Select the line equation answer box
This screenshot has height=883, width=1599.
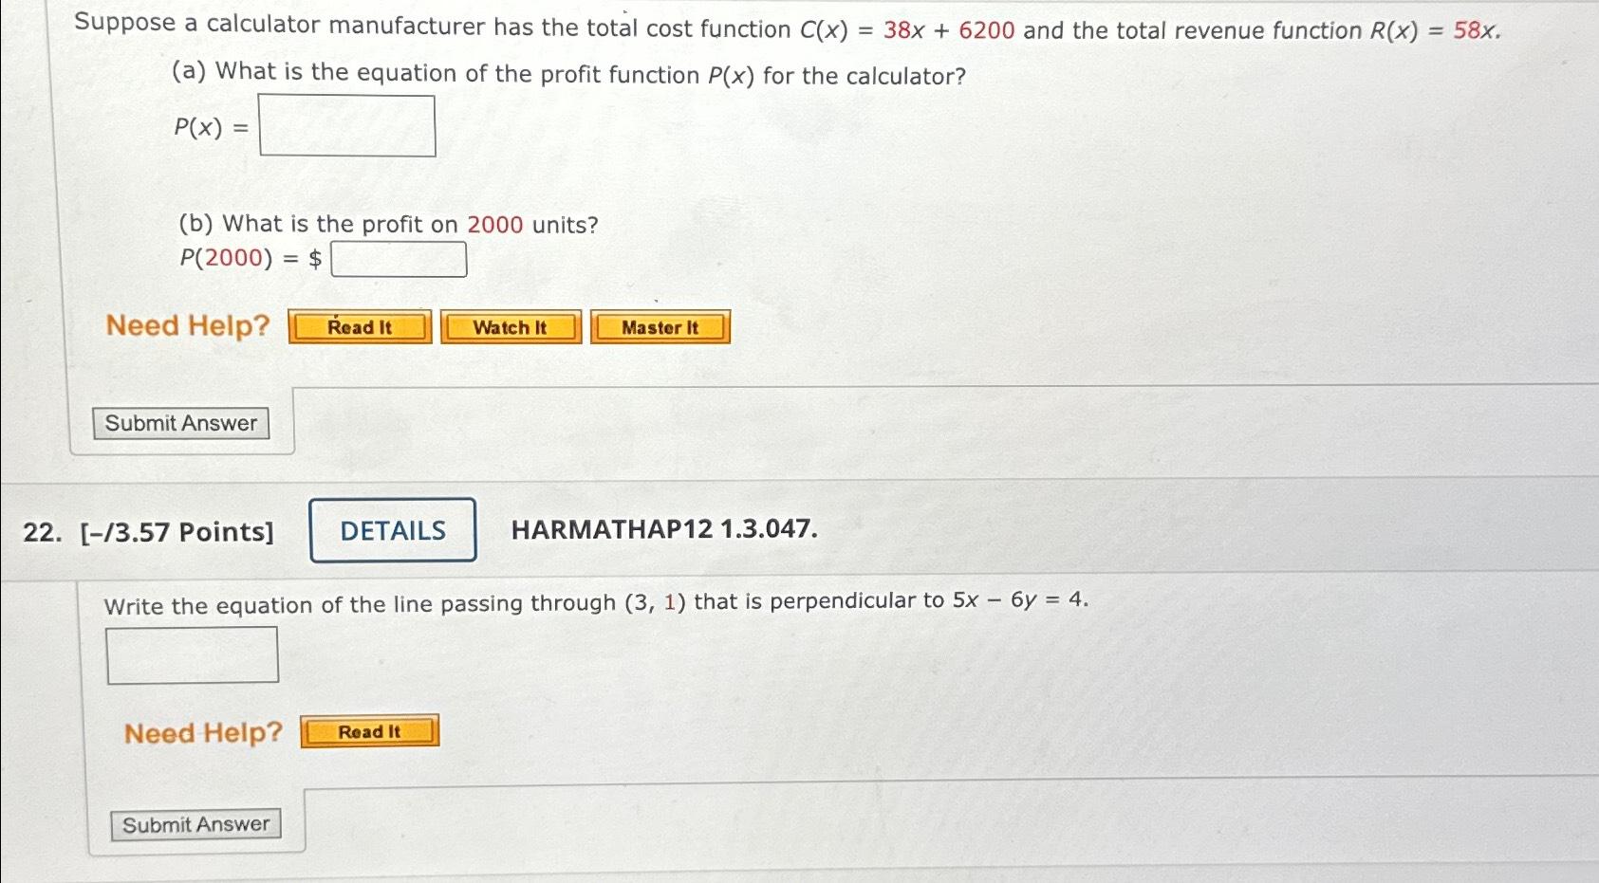[192, 653]
